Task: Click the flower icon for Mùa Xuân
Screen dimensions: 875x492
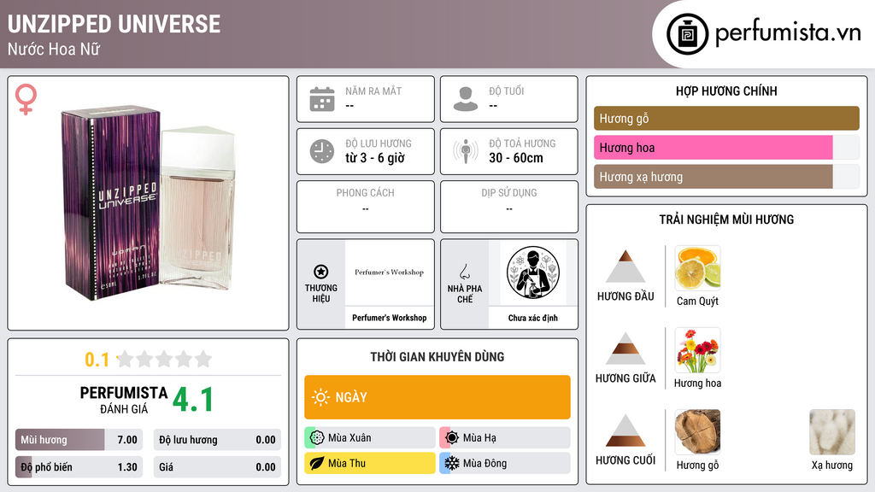Action: coord(317,437)
